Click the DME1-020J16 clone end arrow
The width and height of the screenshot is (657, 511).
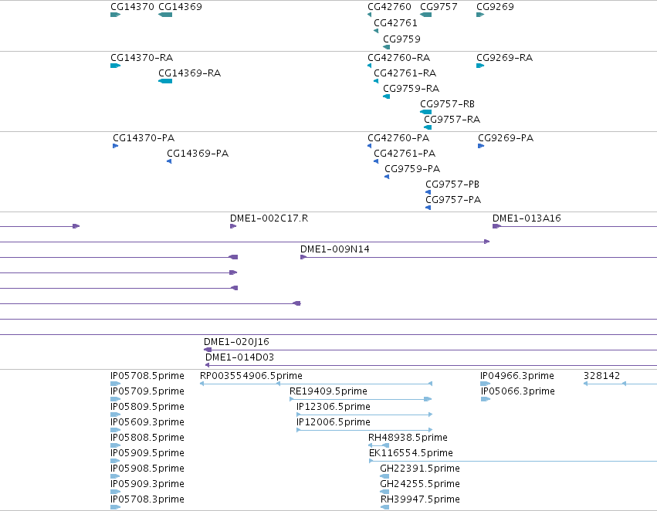pos(208,350)
